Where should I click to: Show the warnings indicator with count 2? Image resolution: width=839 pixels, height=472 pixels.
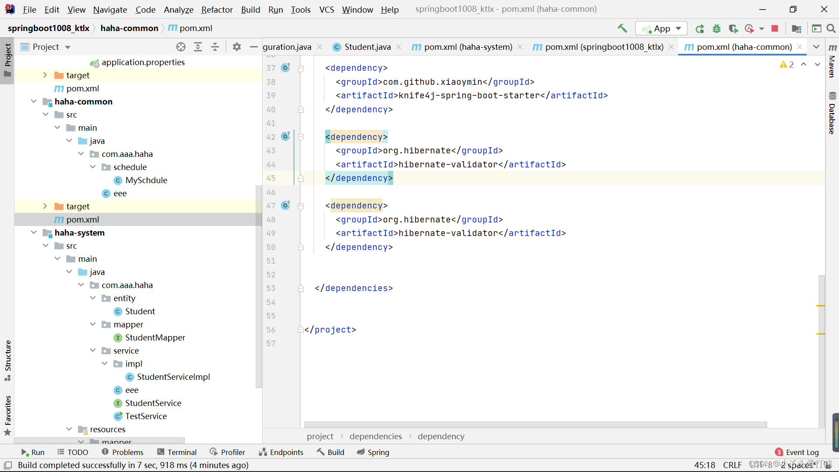pyautogui.click(x=787, y=65)
